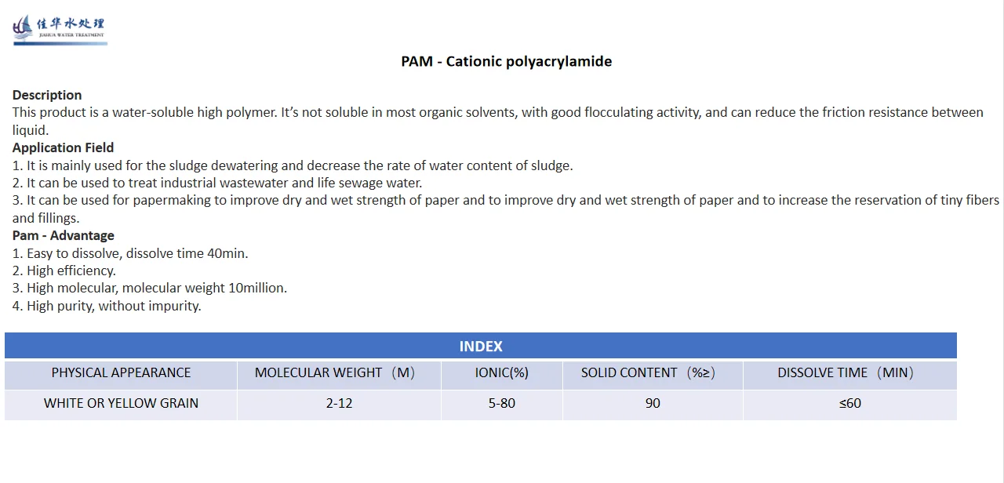Click the 90 solid content cell
Viewport: 1004px width, 483px height.
(x=653, y=403)
